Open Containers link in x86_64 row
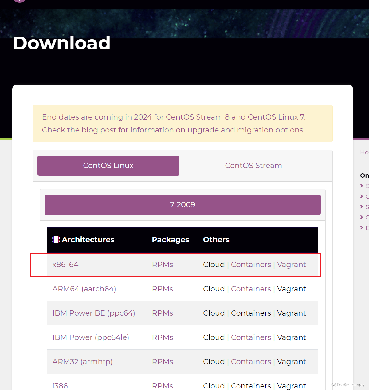369x390 pixels. pyautogui.click(x=251, y=265)
